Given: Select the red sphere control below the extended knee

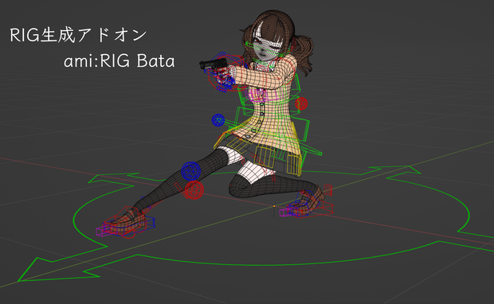Looking at the screenshot, I should coord(194,190).
